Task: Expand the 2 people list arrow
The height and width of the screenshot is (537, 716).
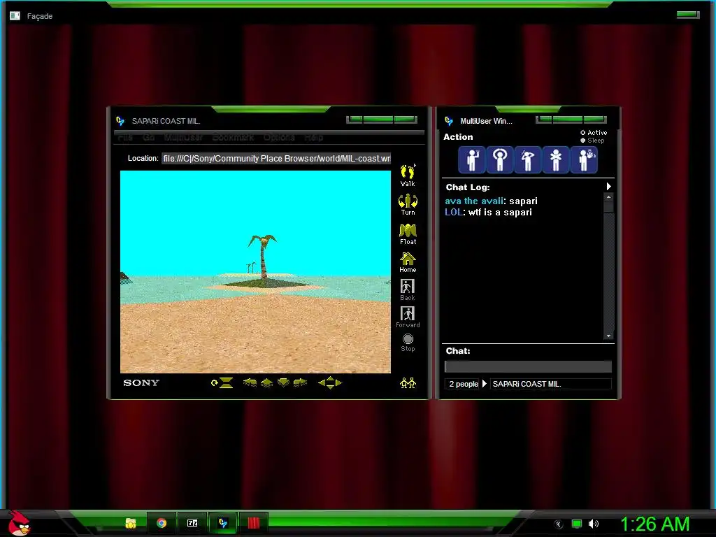Action: point(485,384)
